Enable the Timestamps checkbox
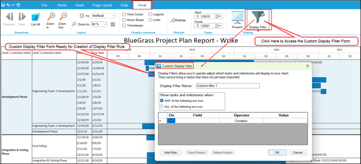 click(x=124, y=25)
